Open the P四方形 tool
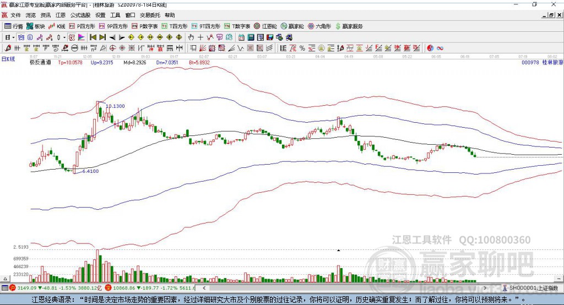564x305 pixels. pyautogui.click(x=82, y=26)
